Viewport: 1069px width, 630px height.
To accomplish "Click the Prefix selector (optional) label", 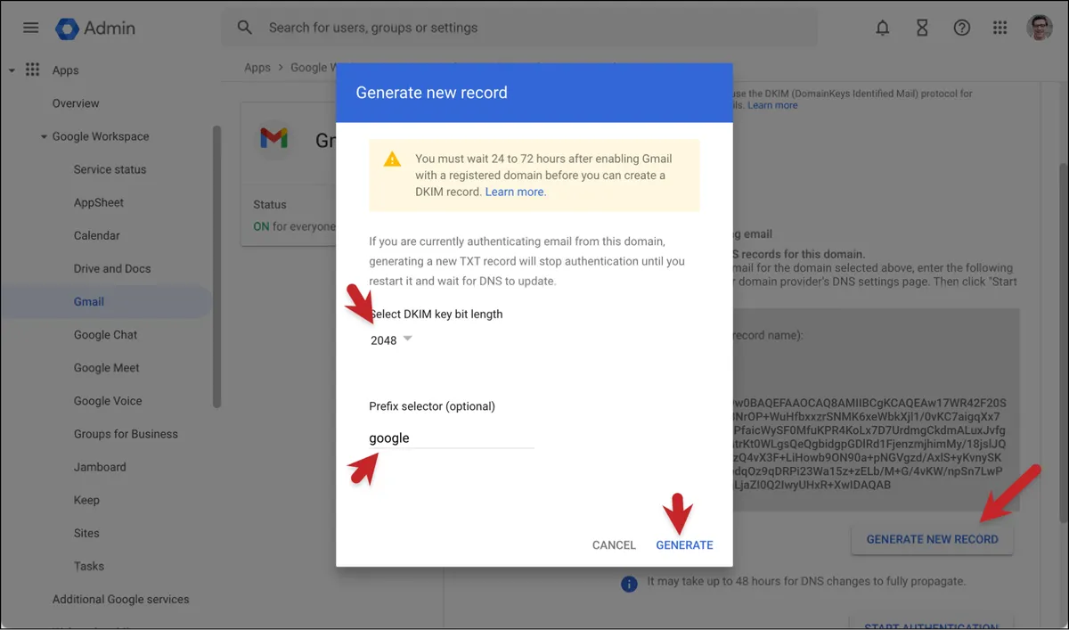I will [432, 405].
